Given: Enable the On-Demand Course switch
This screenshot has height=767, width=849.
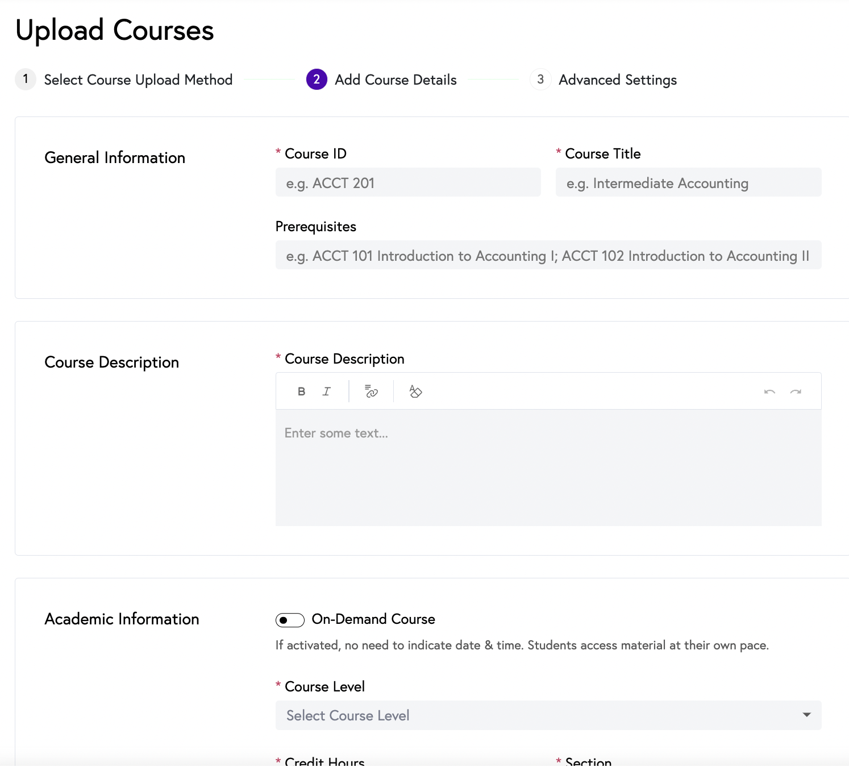Looking at the screenshot, I should coord(290,620).
